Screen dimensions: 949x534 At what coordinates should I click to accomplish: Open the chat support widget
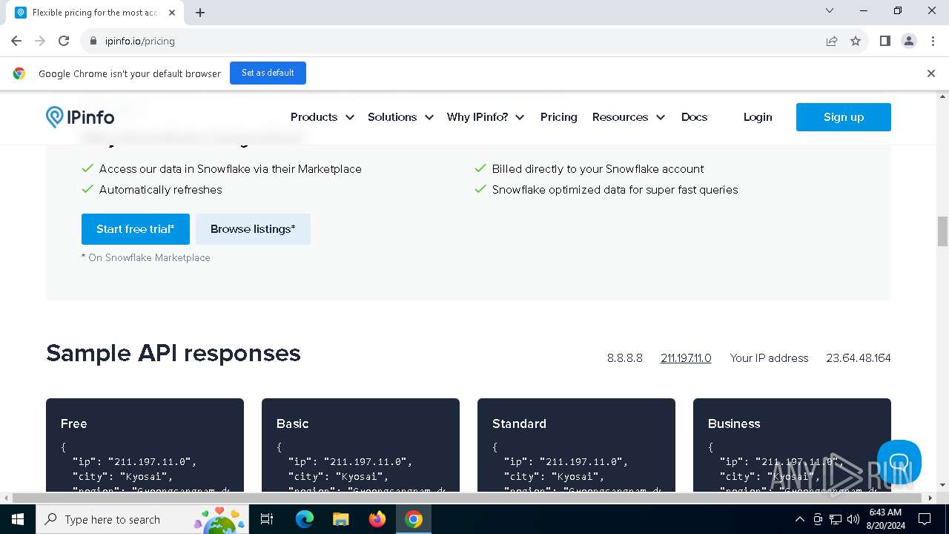tap(899, 461)
